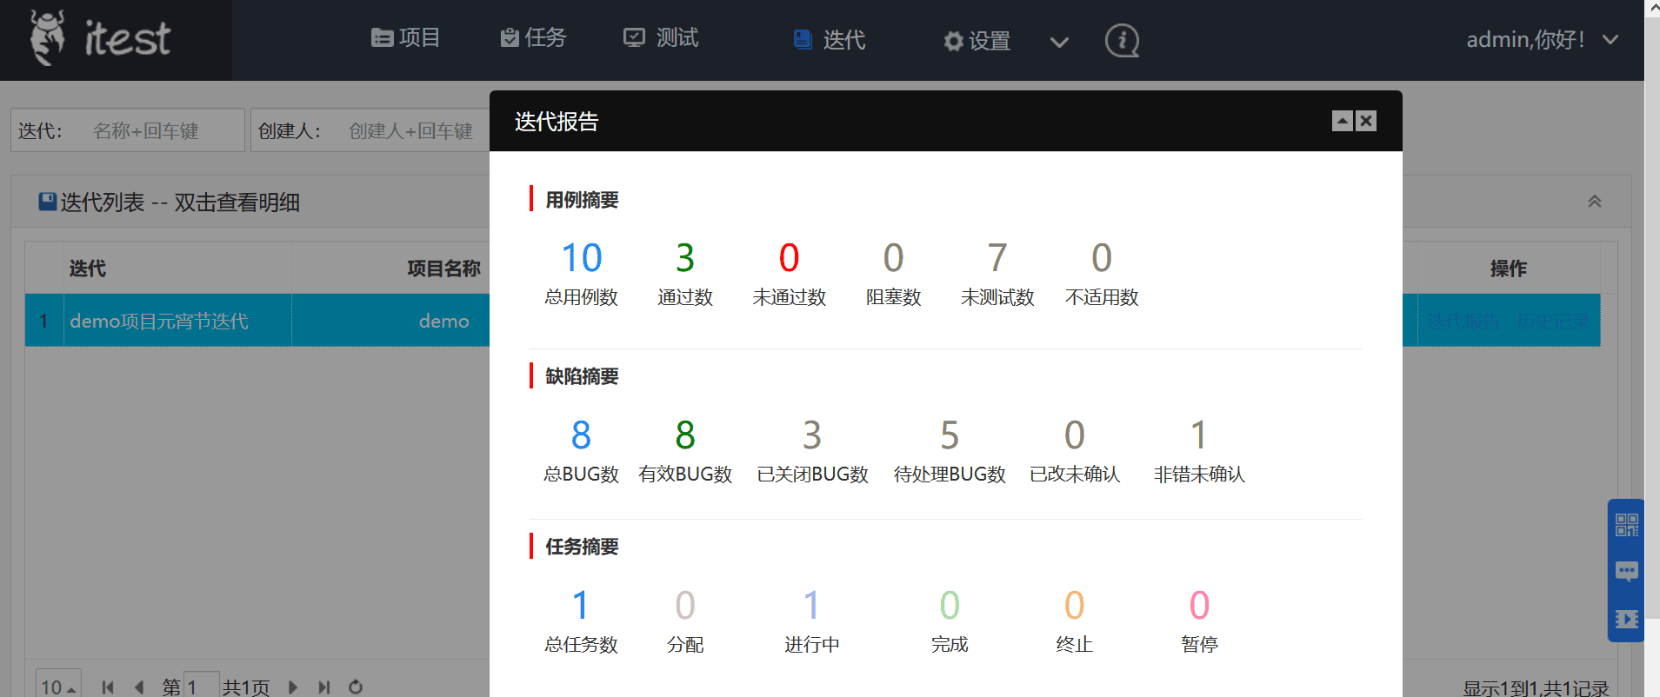Click the 迭代列表 panel save icon
Image resolution: width=1660 pixels, height=697 pixels.
pos(48,202)
